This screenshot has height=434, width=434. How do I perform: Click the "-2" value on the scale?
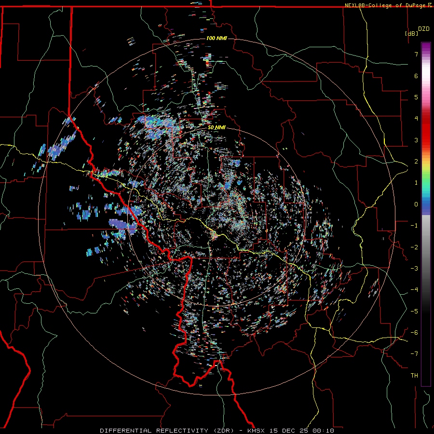coord(414,247)
